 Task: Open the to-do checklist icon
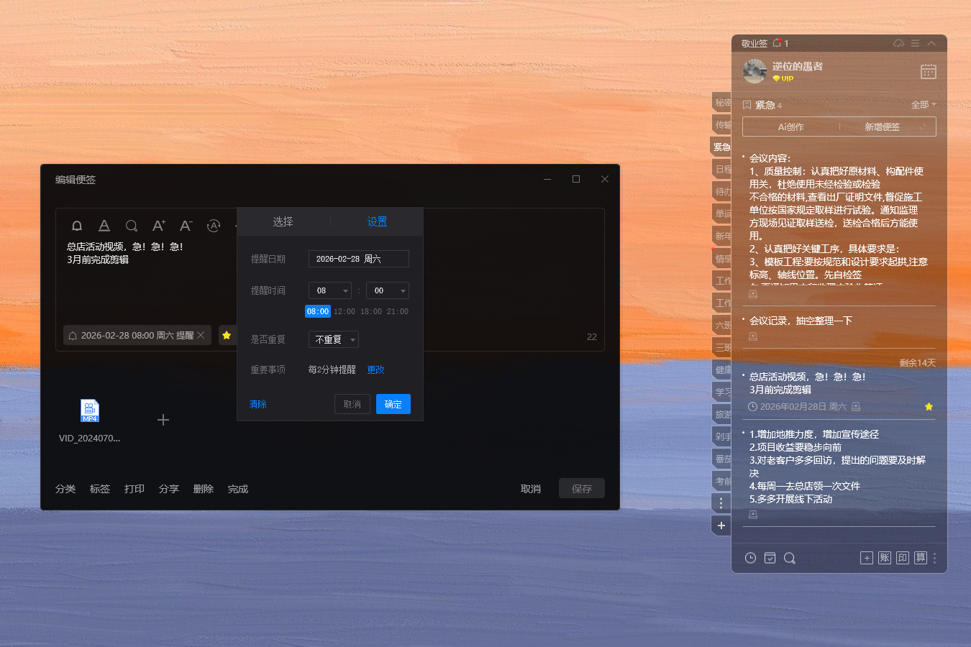coord(770,558)
